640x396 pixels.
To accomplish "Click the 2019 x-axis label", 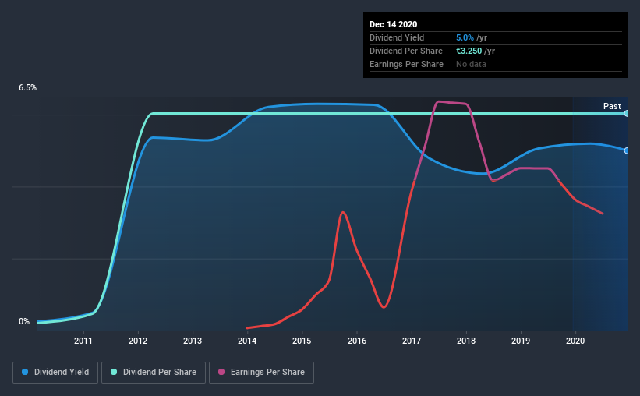I will (521, 341).
